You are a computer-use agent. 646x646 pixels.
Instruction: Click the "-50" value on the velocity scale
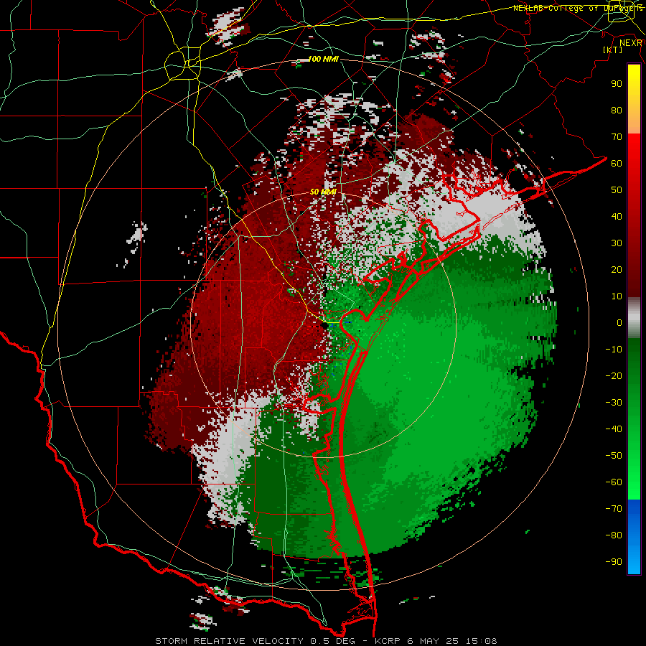(614, 456)
